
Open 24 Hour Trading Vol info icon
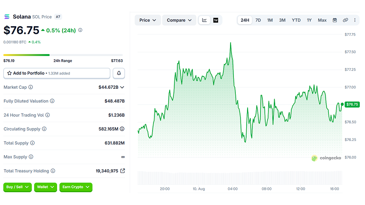point(48,115)
